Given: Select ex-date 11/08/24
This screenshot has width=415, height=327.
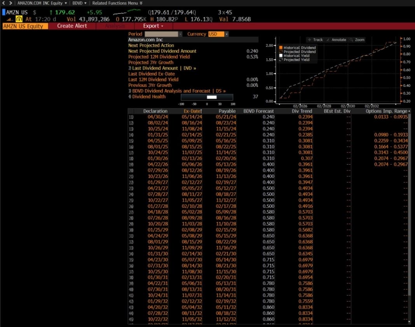Looking at the screenshot, I should (x=192, y=129).
